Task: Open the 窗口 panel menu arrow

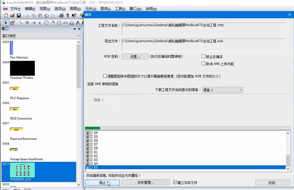Action: click(75, 29)
